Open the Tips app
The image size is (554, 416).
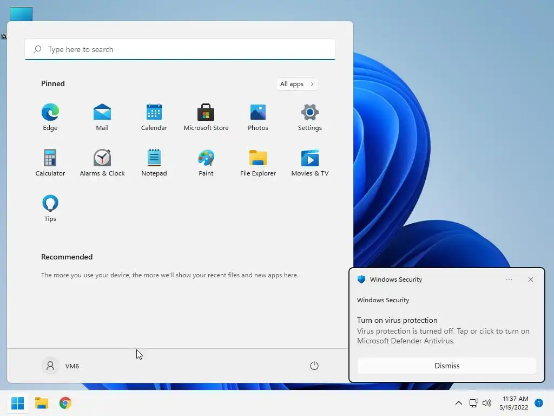[x=50, y=209]
